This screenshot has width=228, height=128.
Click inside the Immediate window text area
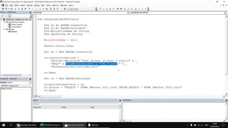(x=174, y=111)
